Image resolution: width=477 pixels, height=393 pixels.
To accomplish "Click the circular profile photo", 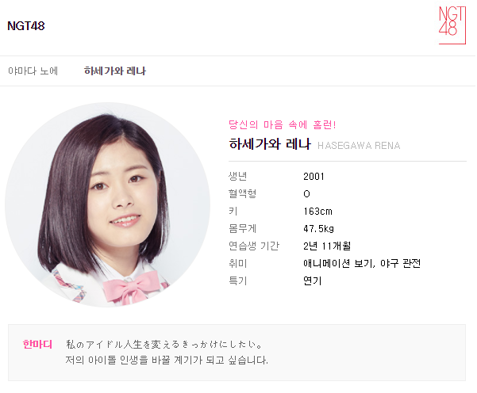I will point(107,204).
